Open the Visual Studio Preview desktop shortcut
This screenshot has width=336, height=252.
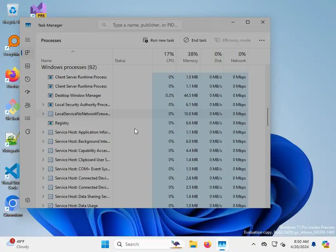[38, 10]
